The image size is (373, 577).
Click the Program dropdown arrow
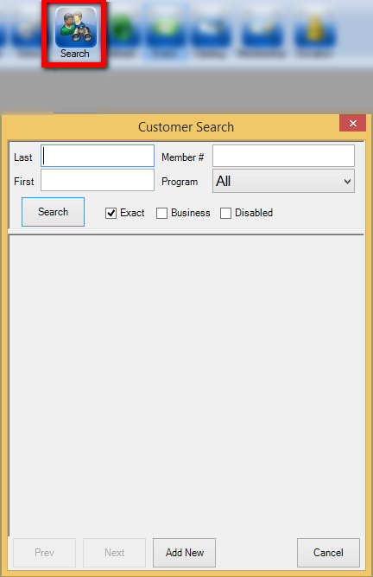click(347, 182)
